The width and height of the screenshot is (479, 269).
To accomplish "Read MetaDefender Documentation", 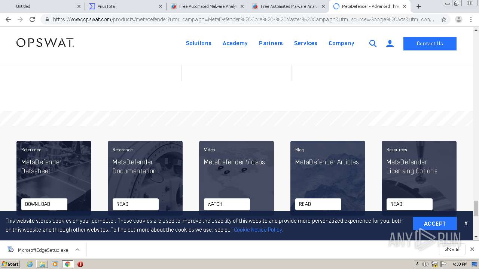I will tap(135, 204).
